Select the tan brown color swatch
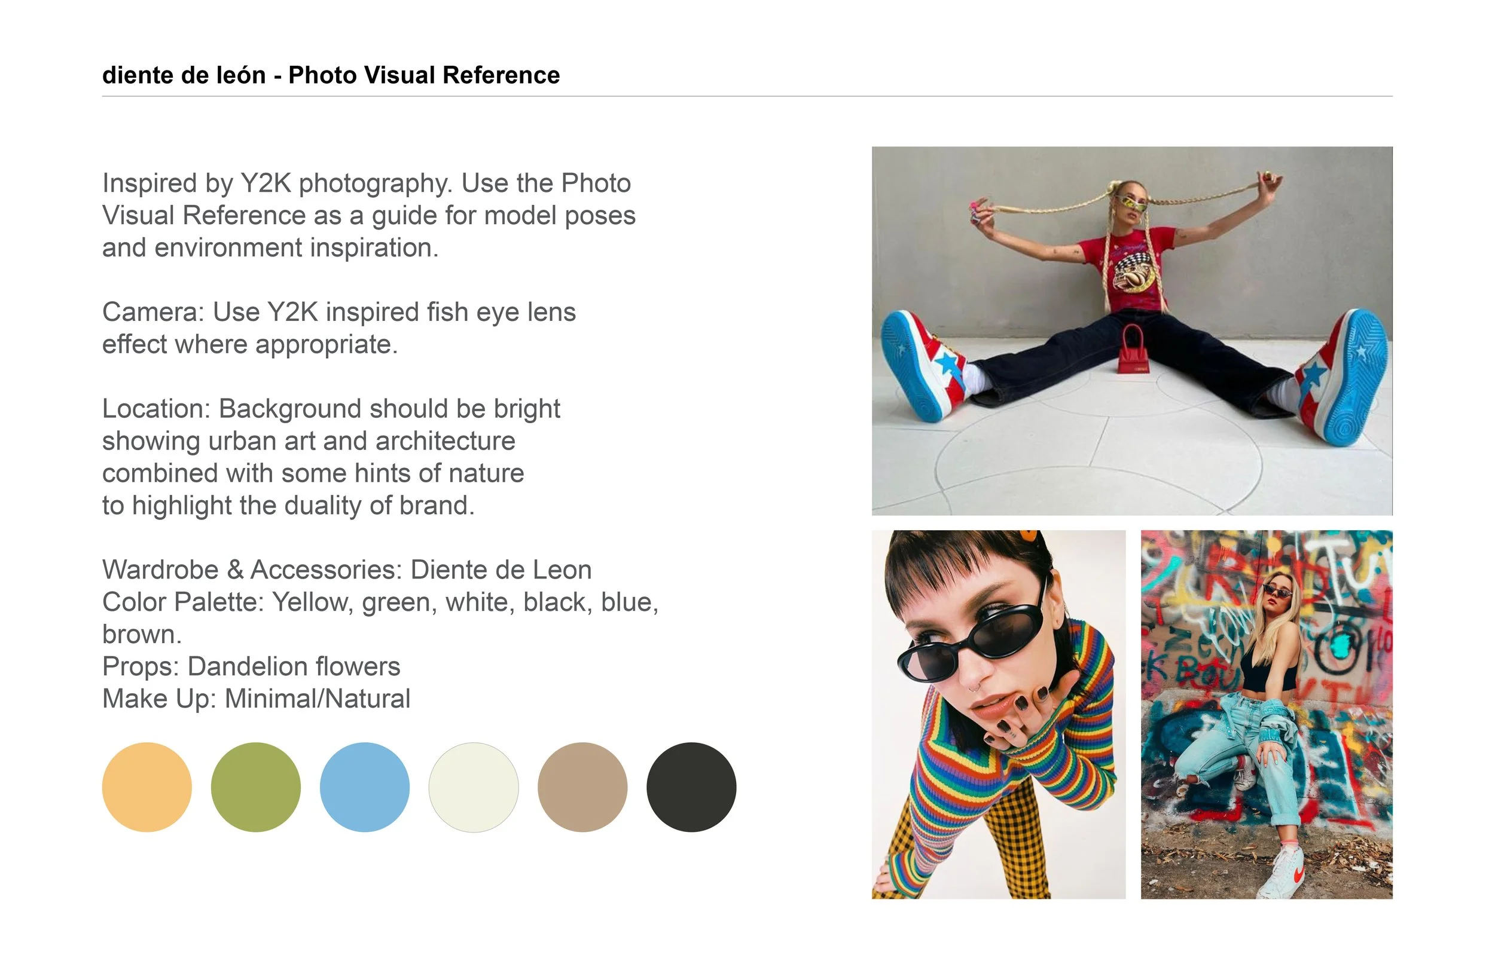The image size is (1495, 967). (x=582, y=788)
